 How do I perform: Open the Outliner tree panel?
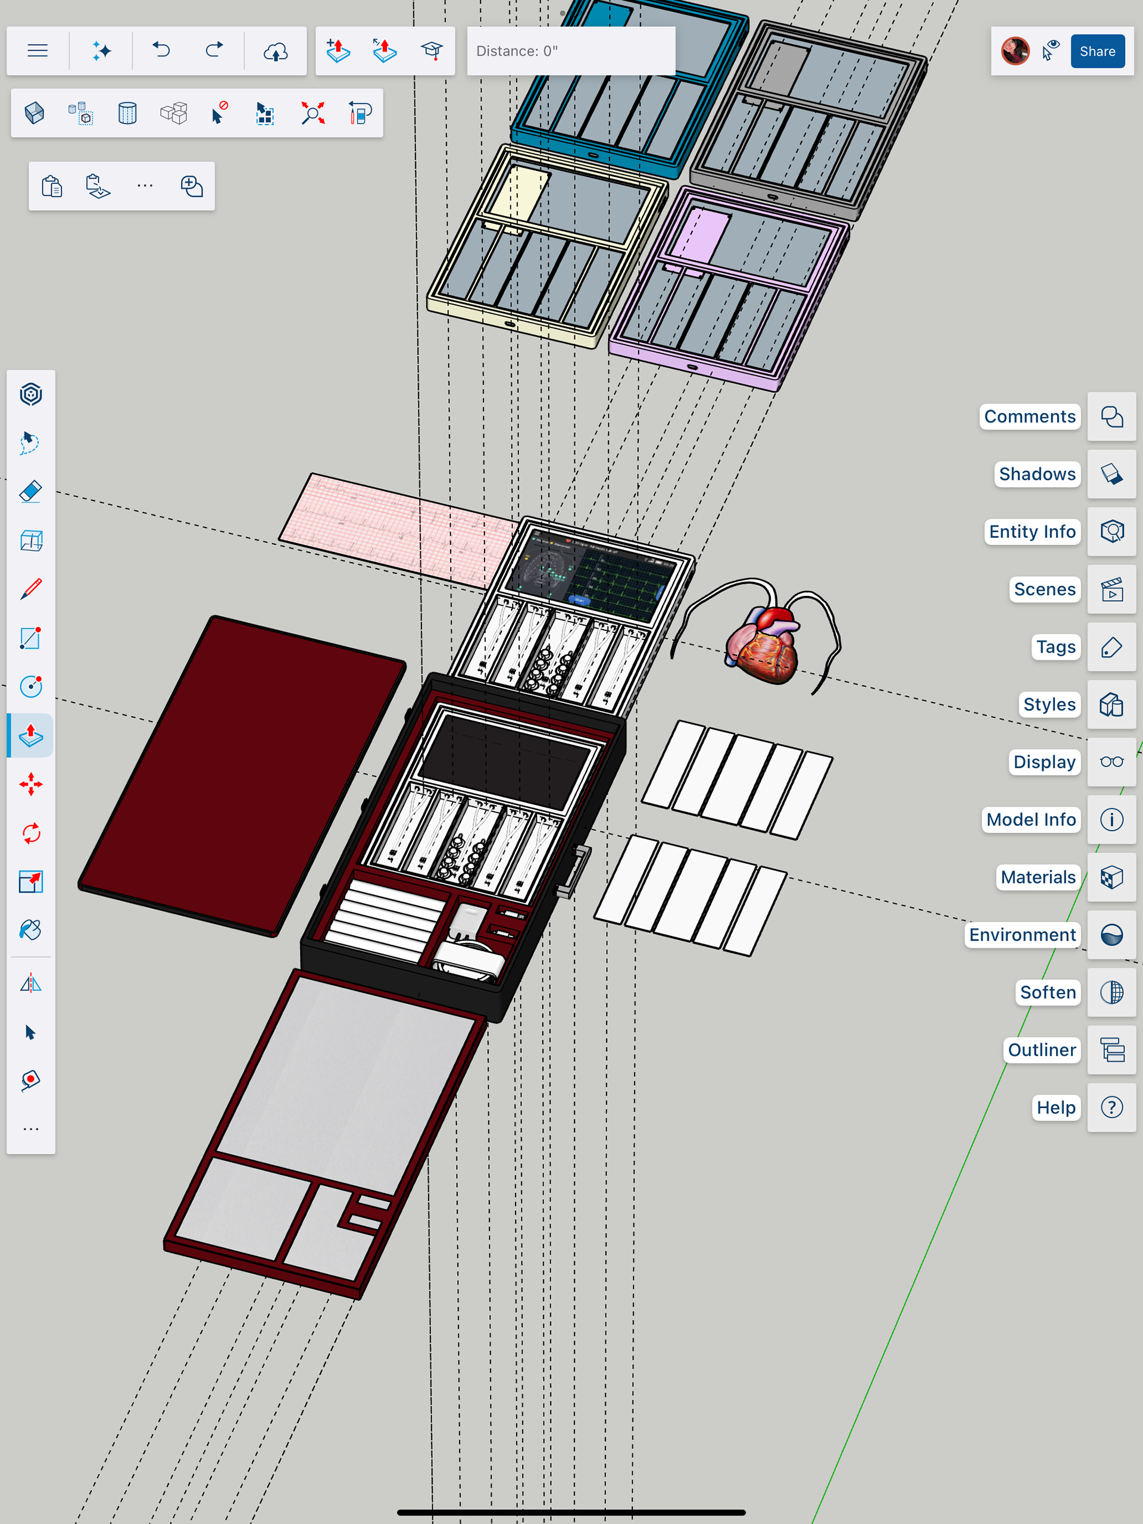[x=1111, y=1050]
